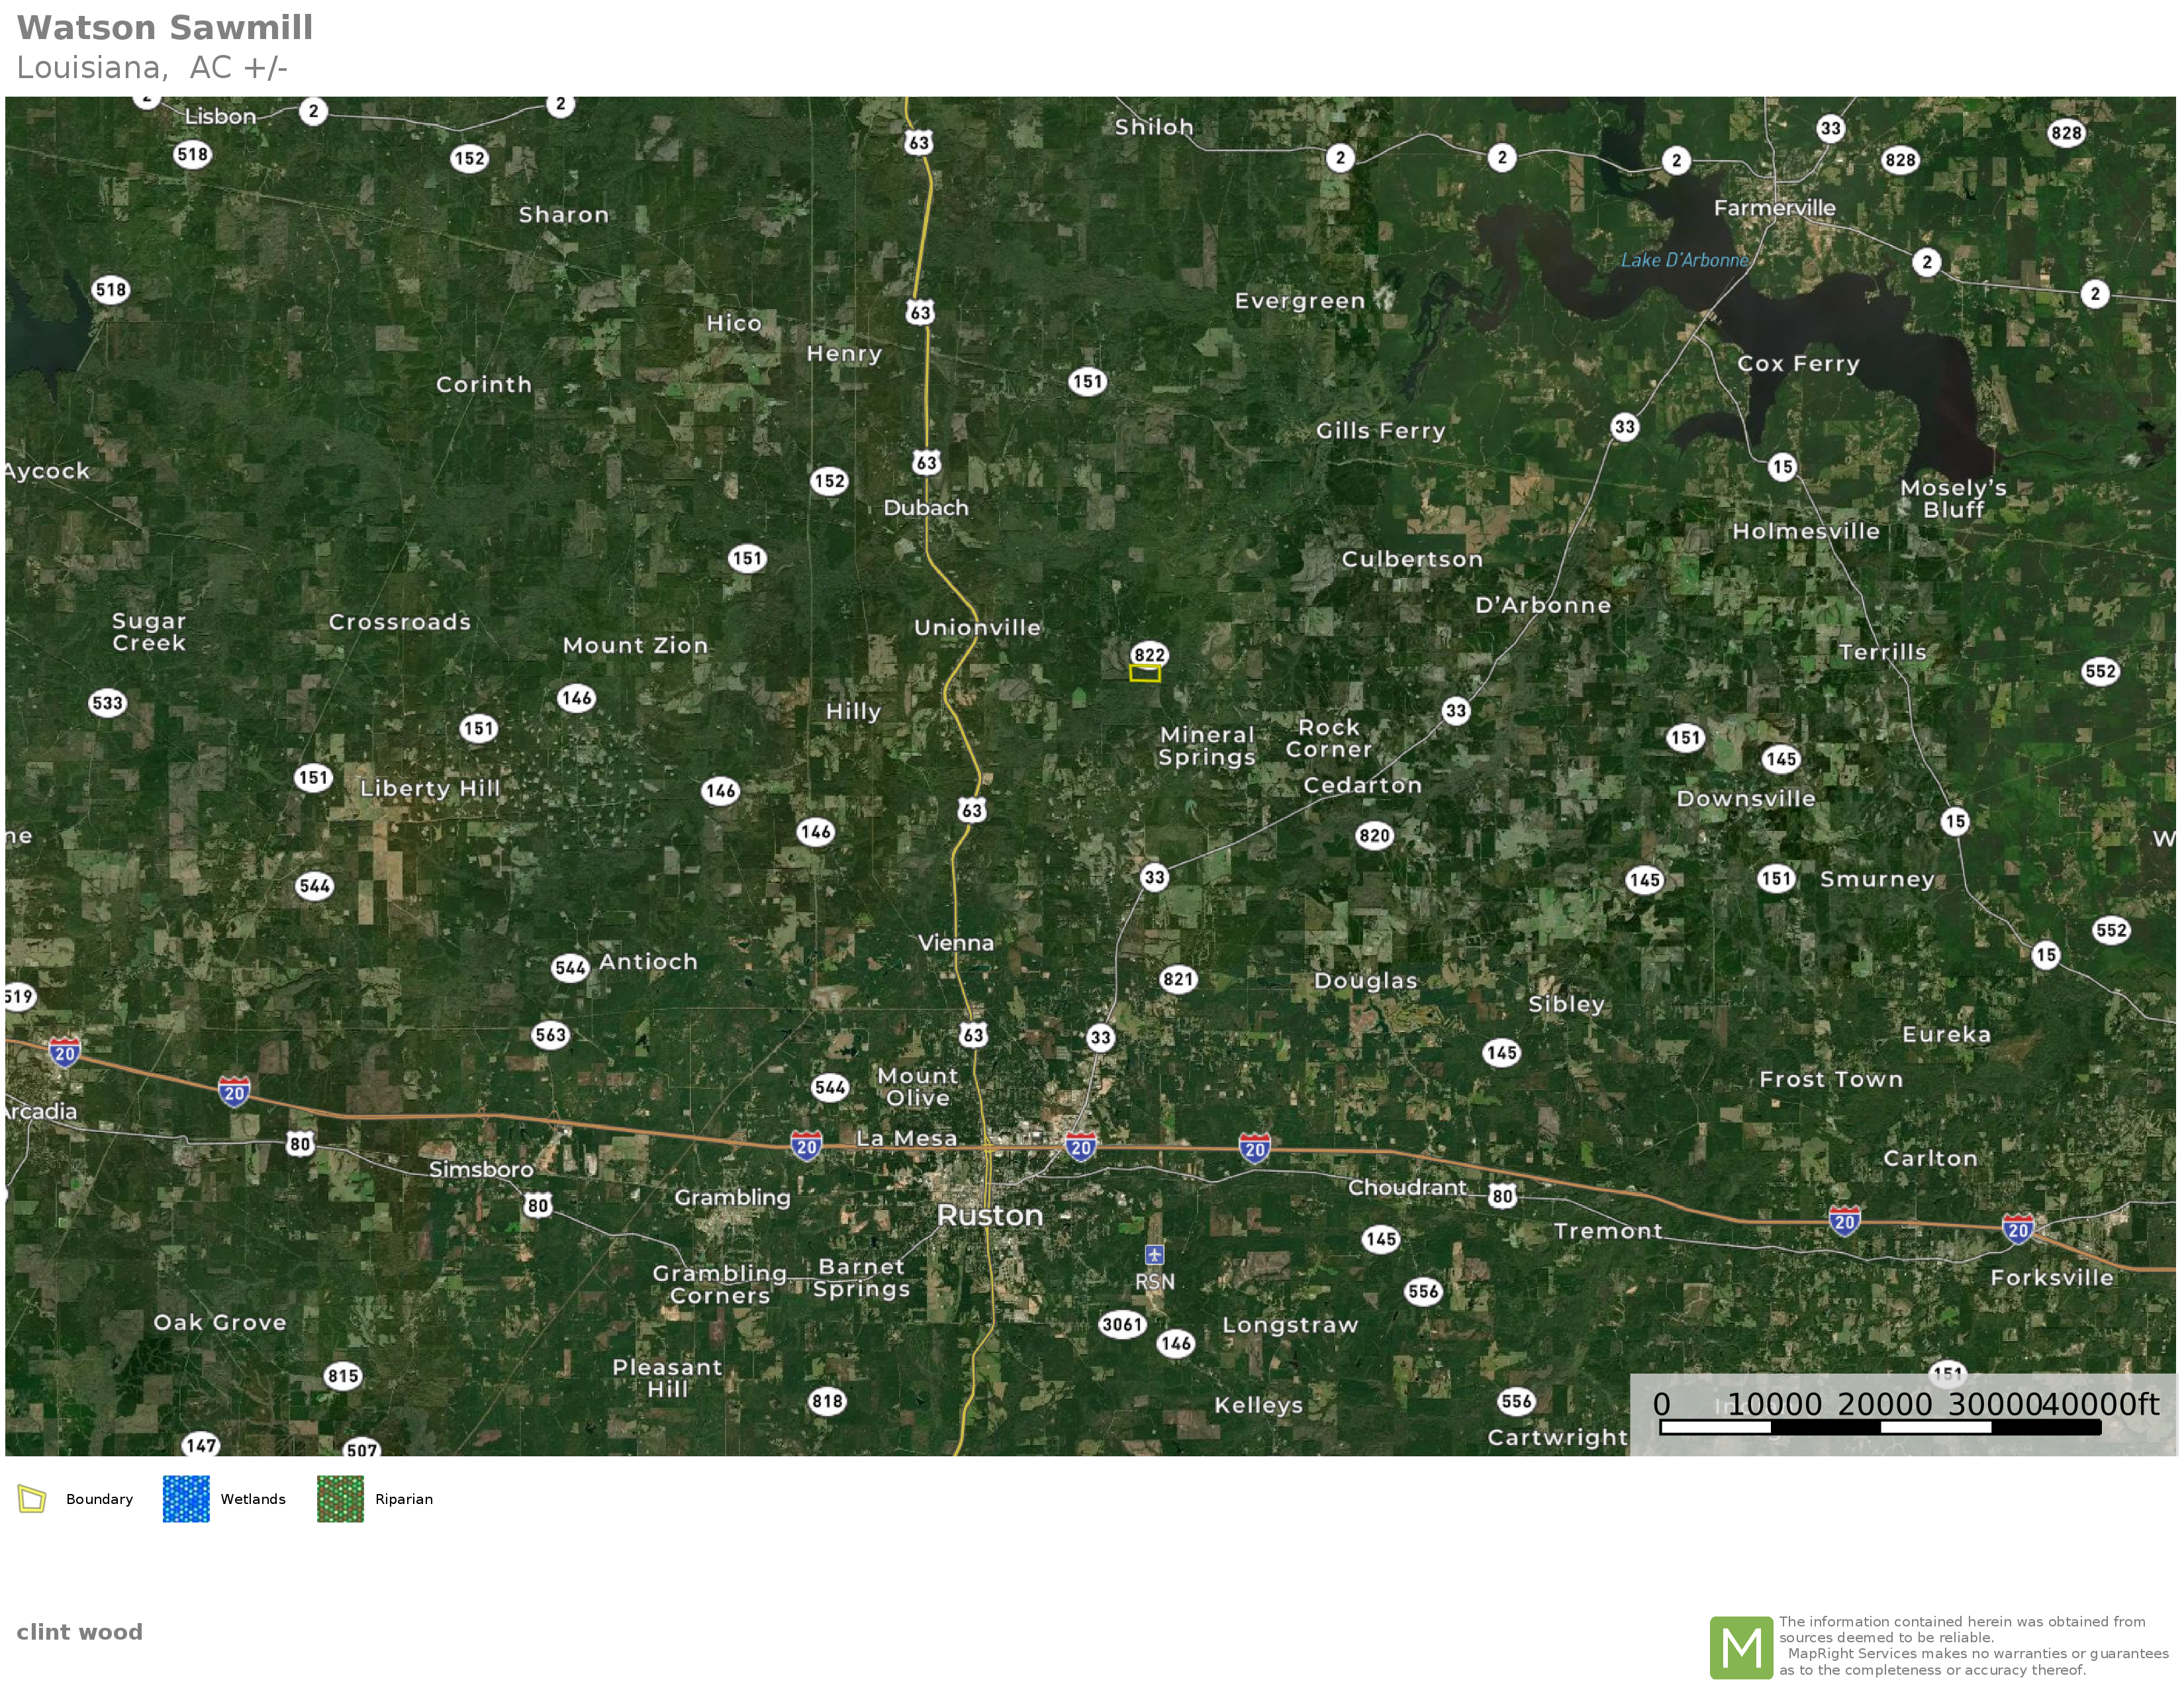Click the highway 820 shield marker

click(x=1374, y=836)
